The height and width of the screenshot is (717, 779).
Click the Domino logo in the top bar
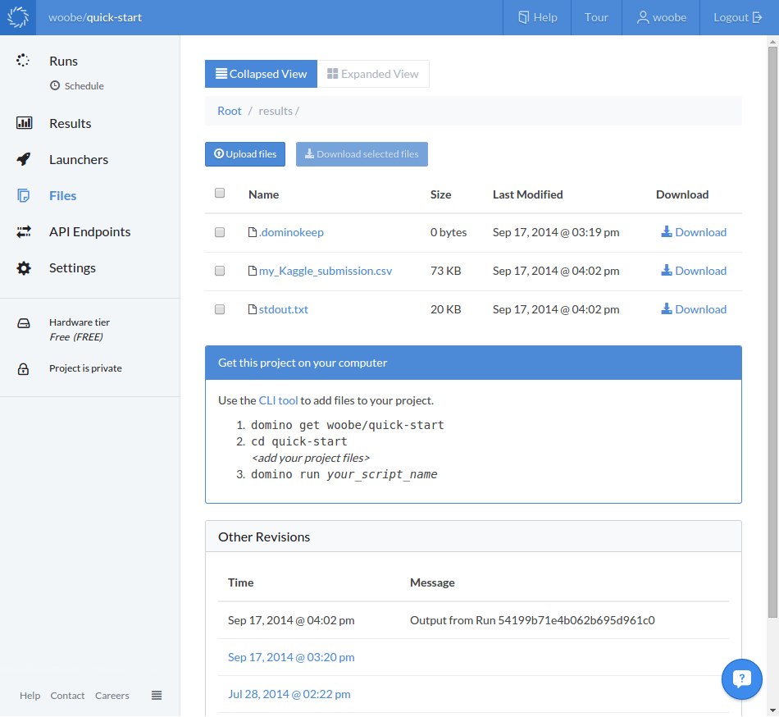coord(17,16)
